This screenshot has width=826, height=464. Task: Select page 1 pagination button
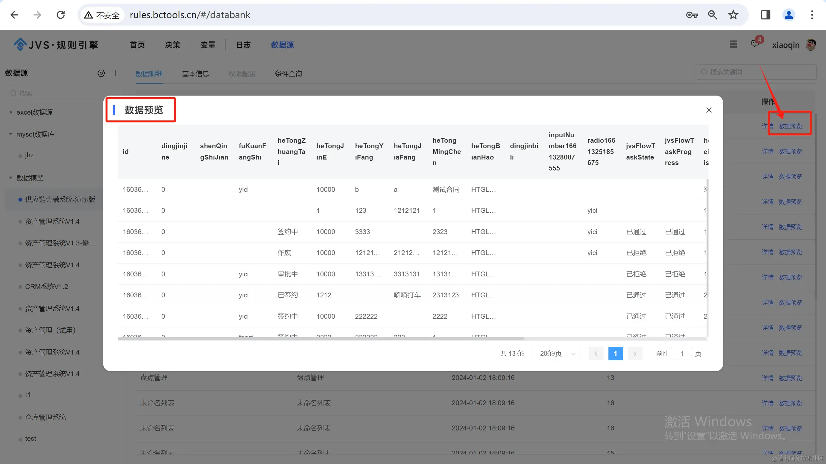615,354
